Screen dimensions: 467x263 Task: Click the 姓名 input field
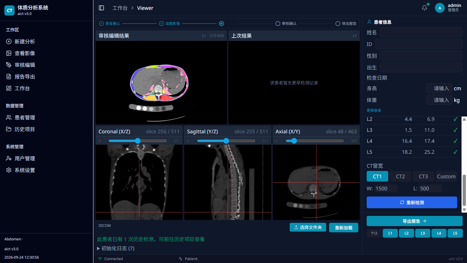pos(421,33)
